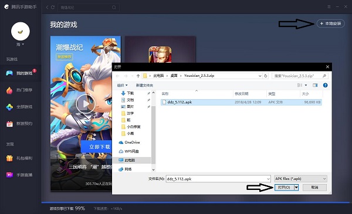Click the gift box icon for 礼包福利
The image size is (352, 214).
point(9,158)
